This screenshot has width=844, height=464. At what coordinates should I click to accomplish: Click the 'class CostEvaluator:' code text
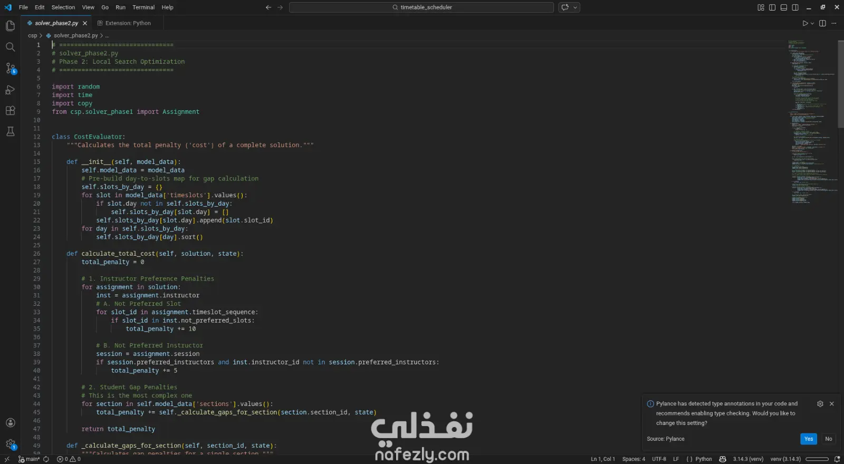tap(89, 137)
